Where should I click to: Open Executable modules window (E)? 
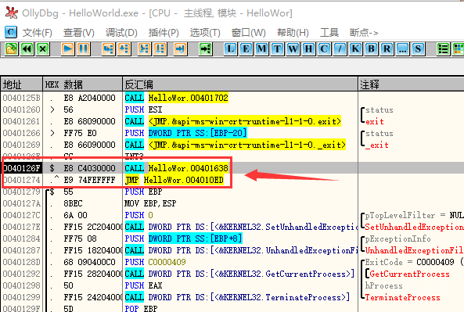coord(246,48)
